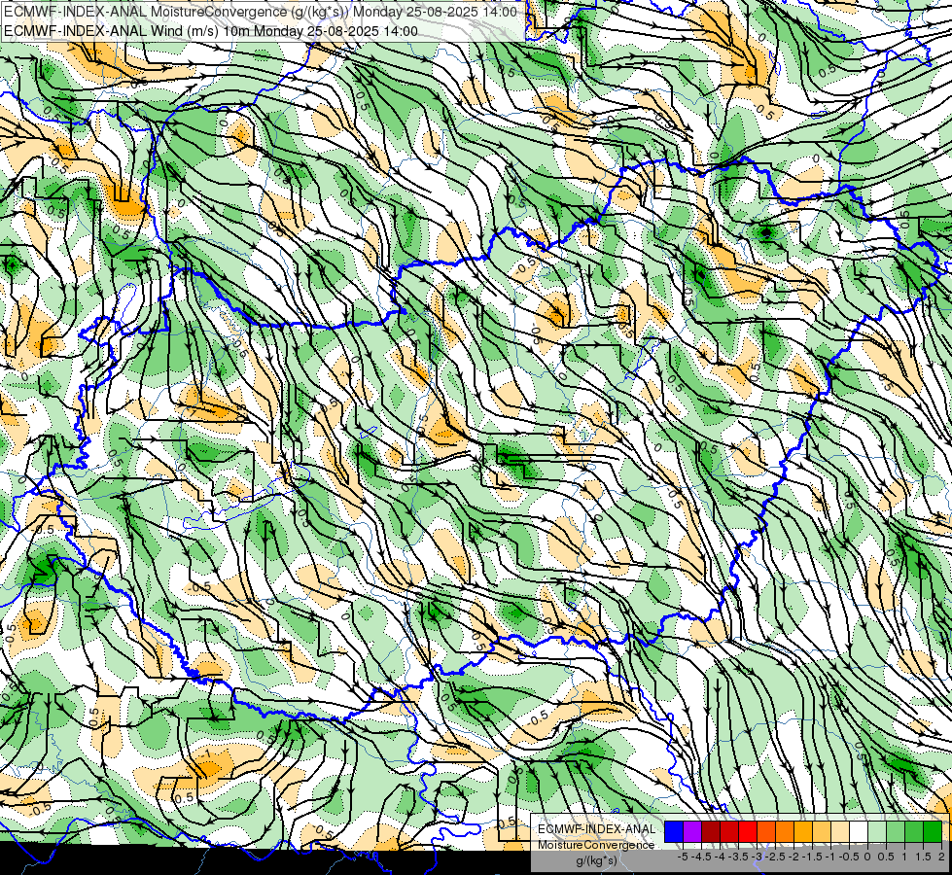
Task: Click the legend tick value -5
Action: point(683,857)
